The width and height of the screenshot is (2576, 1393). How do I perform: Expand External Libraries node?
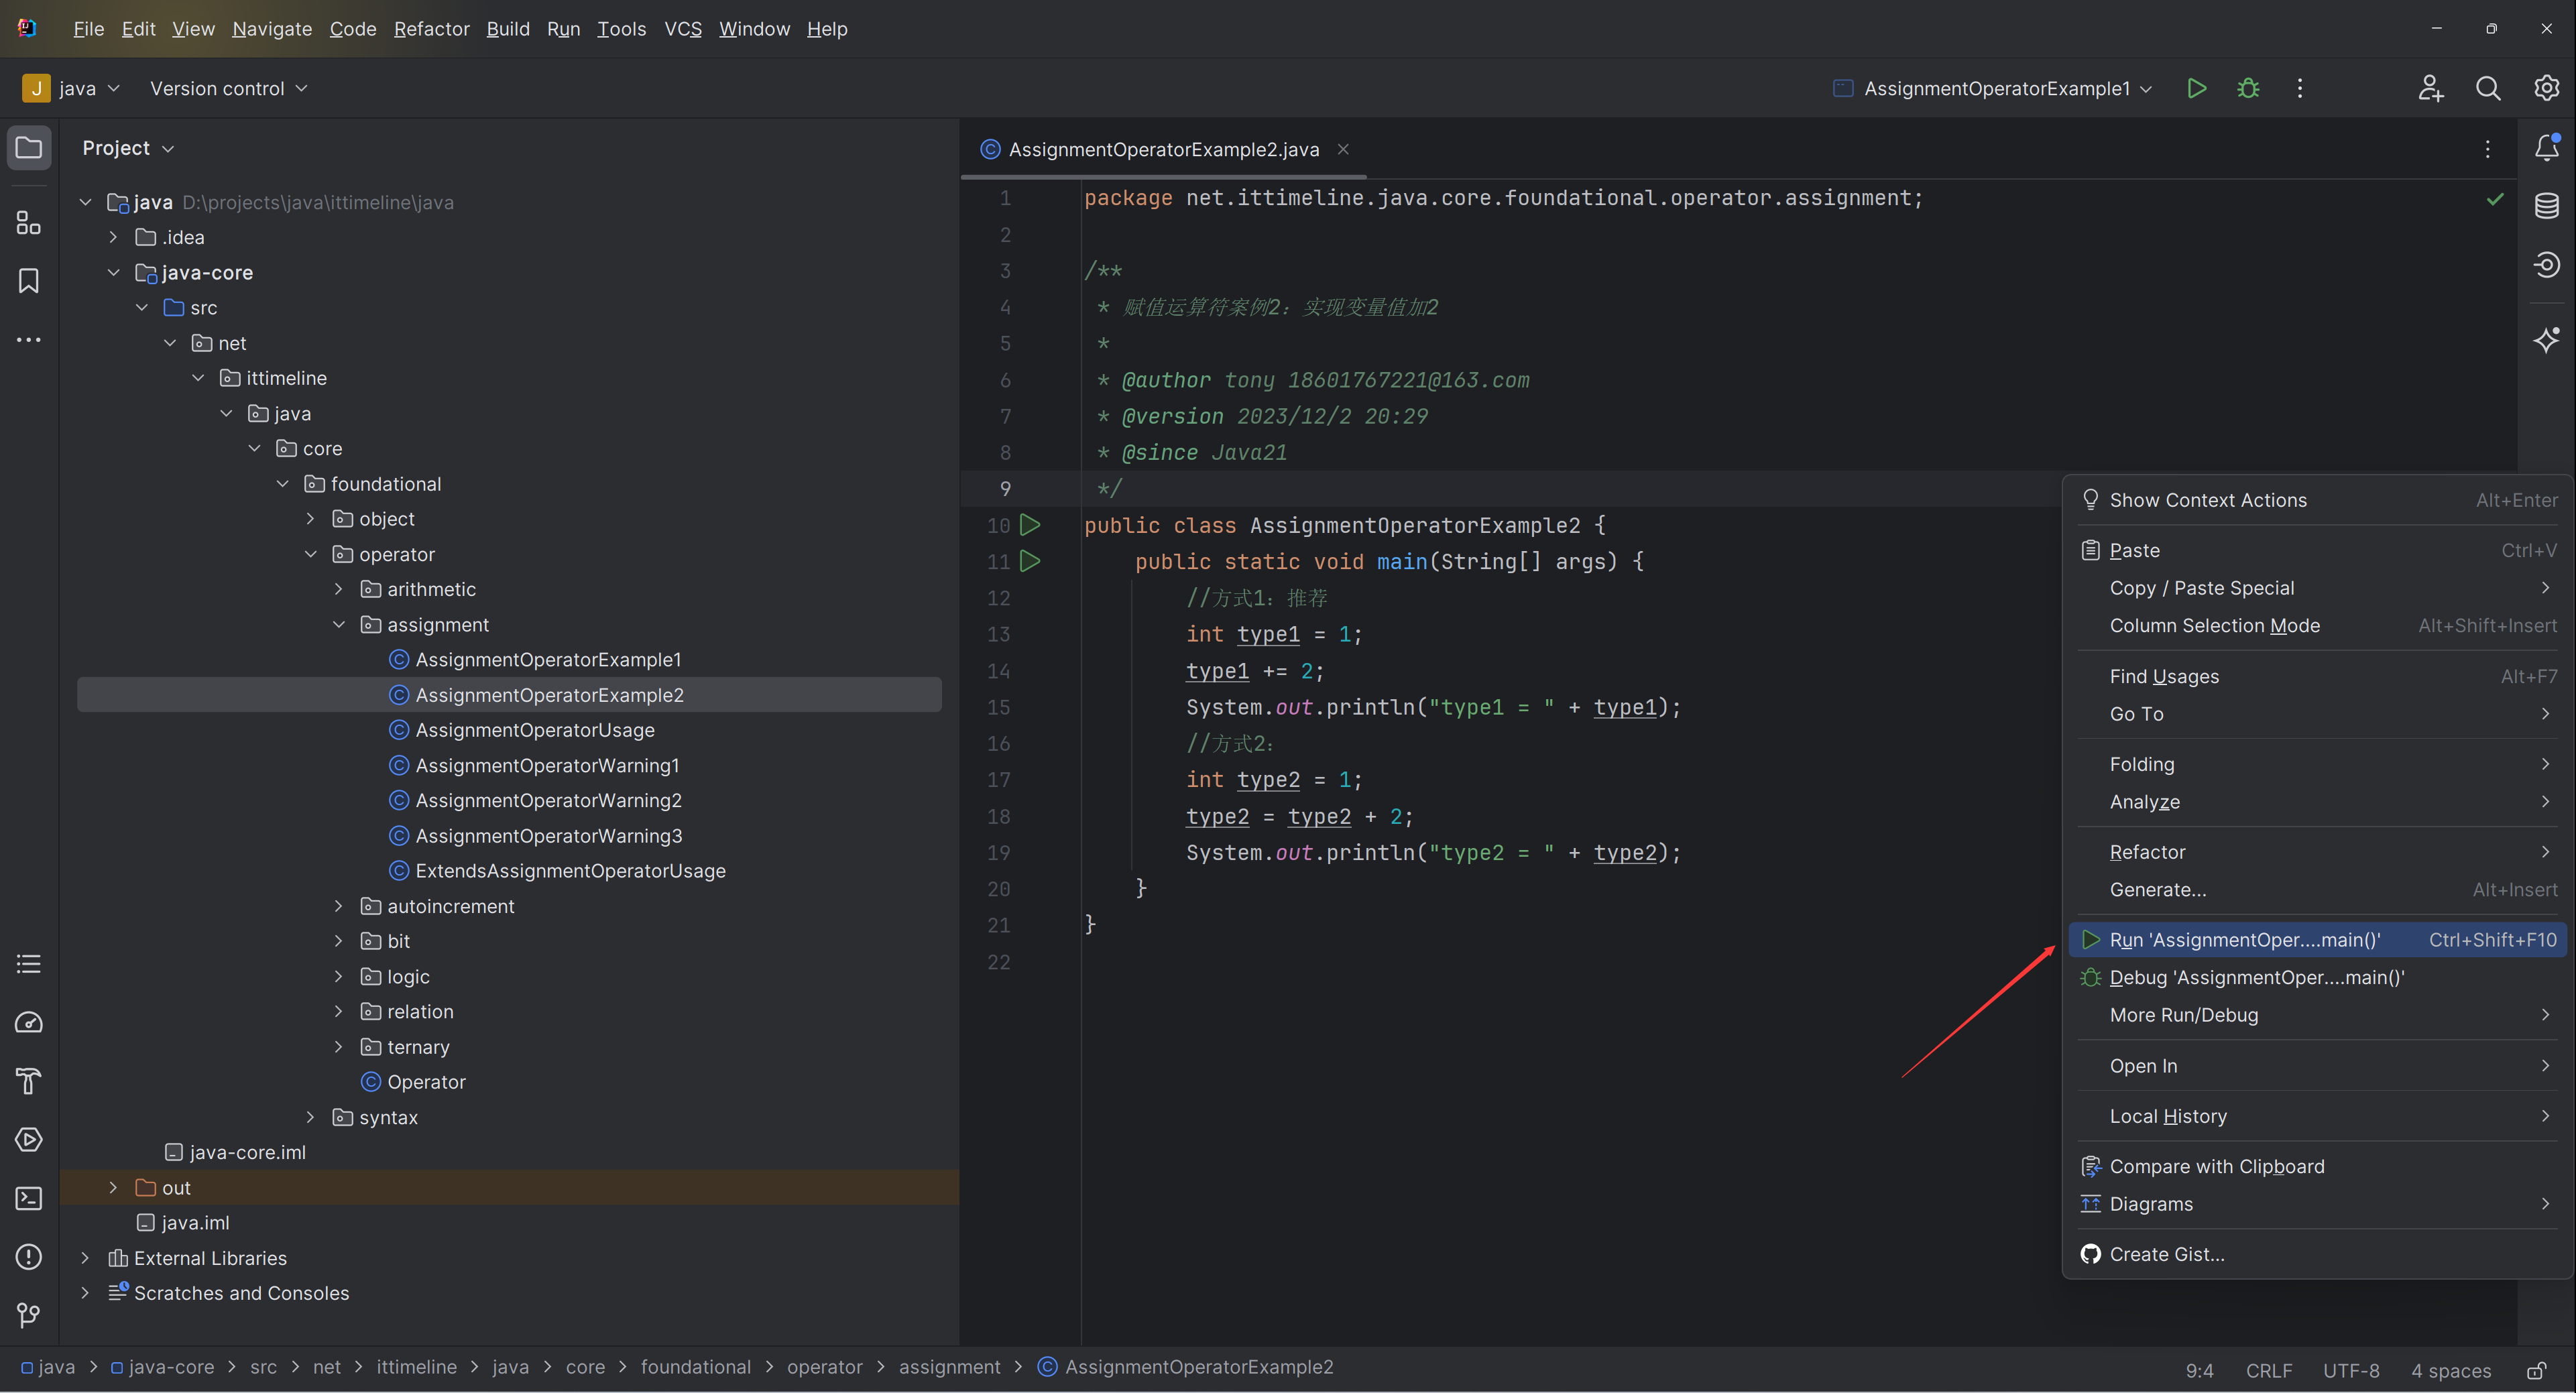[85, 1257]
